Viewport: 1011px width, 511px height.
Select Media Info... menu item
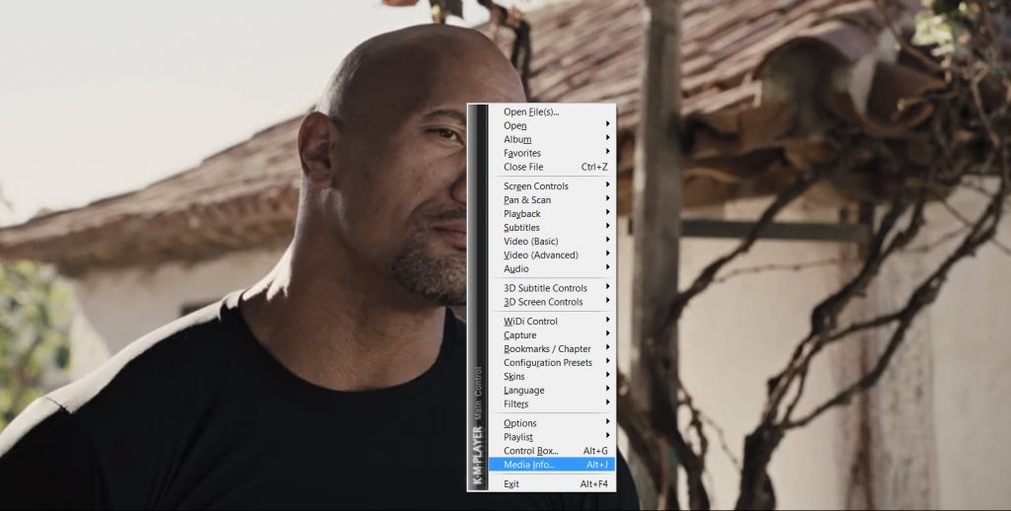(x=529, y=465)
